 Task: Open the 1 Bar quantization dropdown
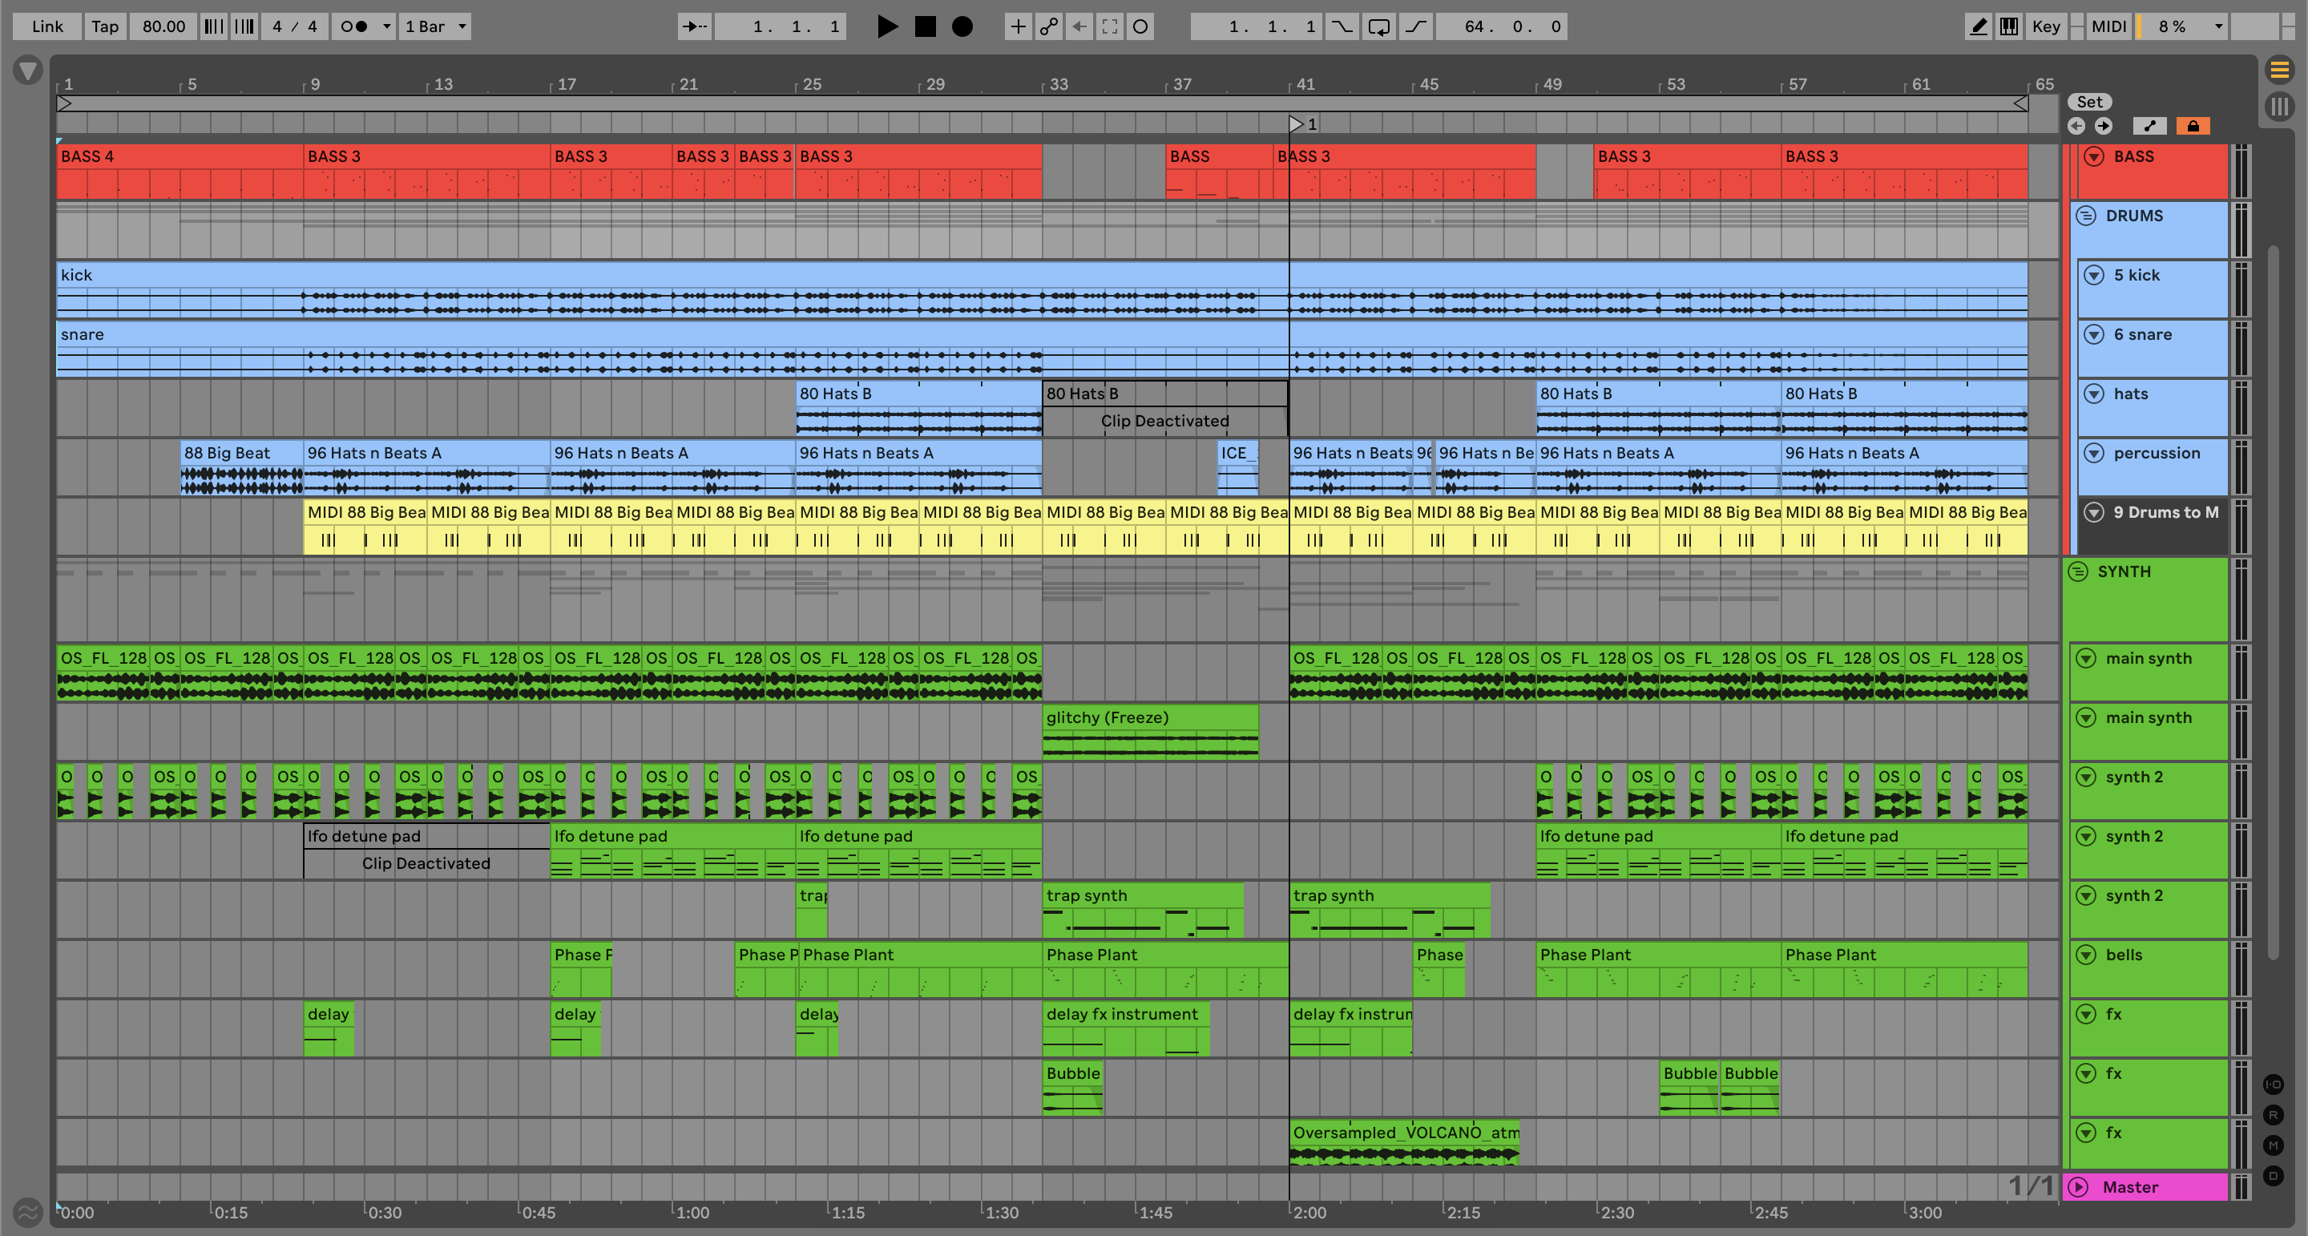(x=435, y=26)
